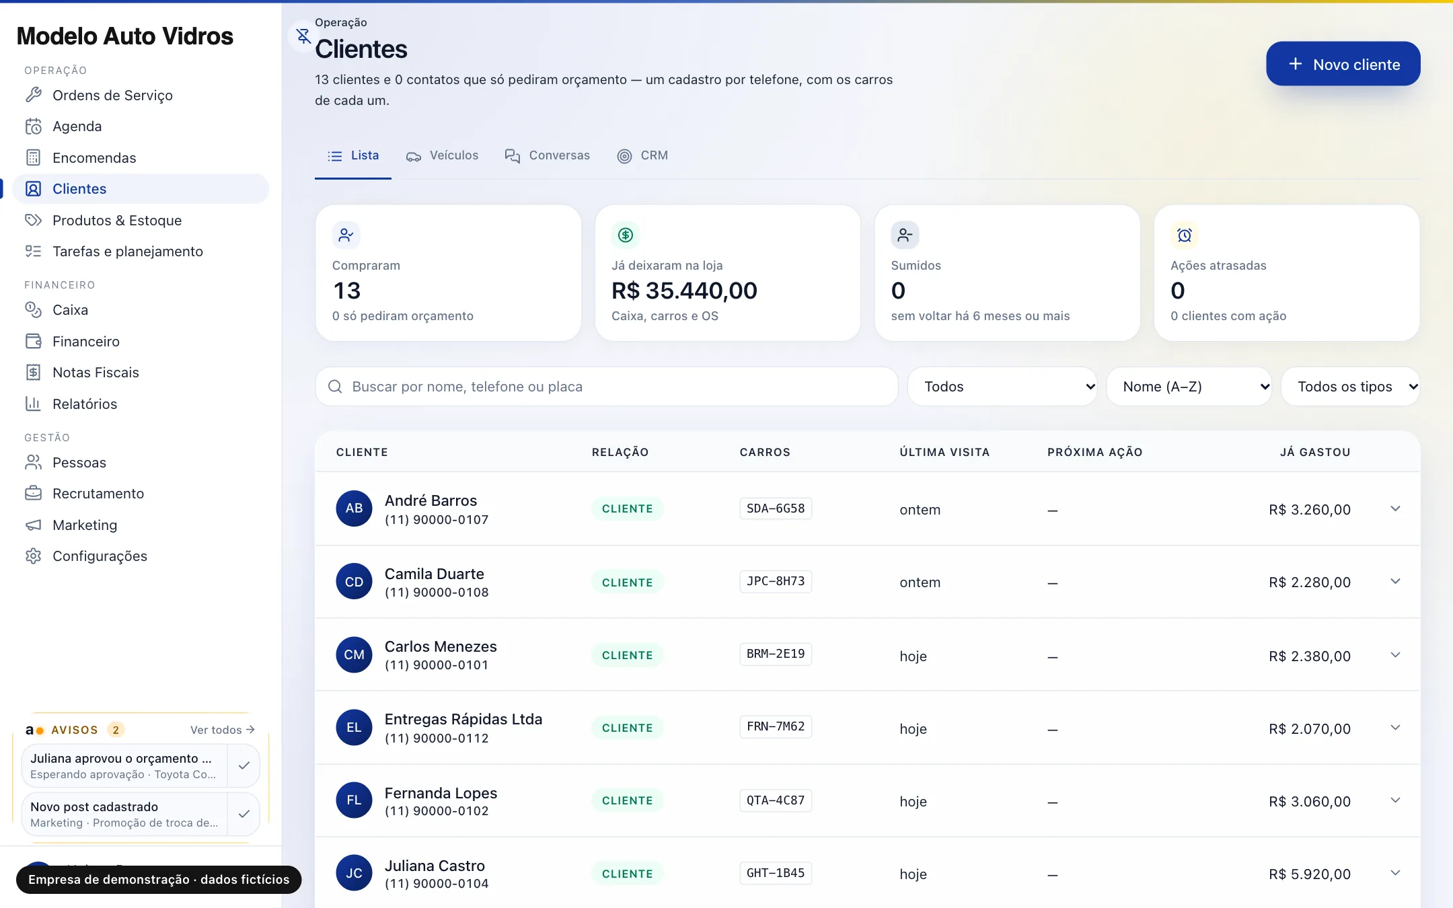Open Tarefas e planejamento icon
1453x908 pixels.
point(34,252)
